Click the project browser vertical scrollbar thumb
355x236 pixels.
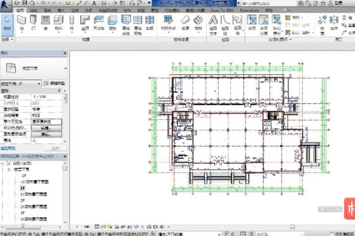(65, 169)
